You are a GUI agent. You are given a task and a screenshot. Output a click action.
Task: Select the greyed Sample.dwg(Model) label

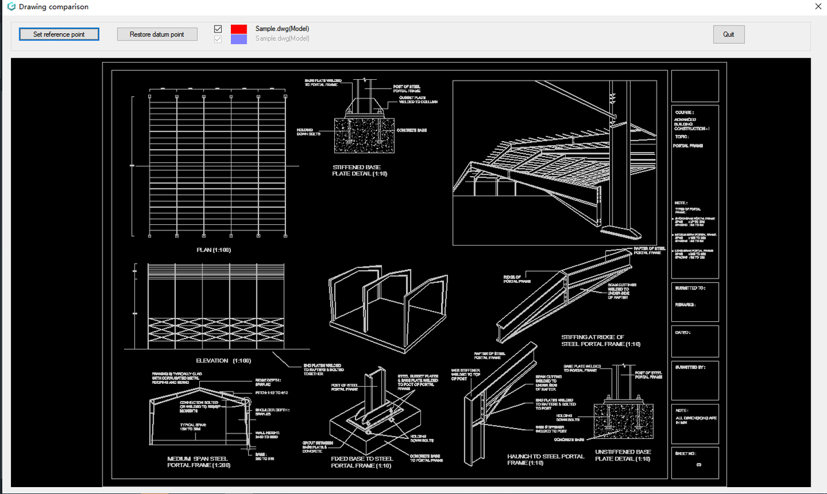(x=282, y=39)
